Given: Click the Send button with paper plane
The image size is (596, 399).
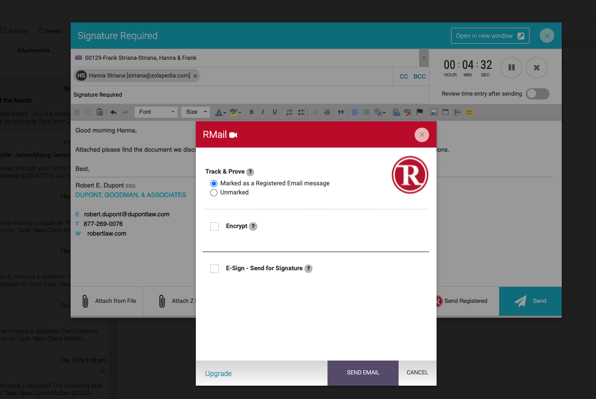Looking at the screenshot, I should tap(530, 301).
